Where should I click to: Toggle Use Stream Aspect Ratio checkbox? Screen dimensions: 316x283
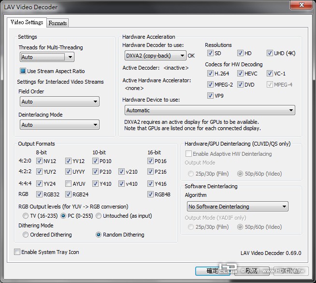[23, 71]
